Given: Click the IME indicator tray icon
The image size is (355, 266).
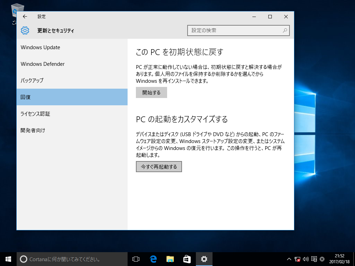Looking at the screenshot, I should 322,259.
